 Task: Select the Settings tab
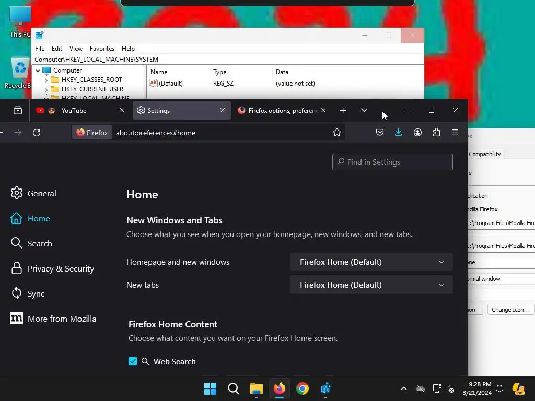tap(181, 111)
